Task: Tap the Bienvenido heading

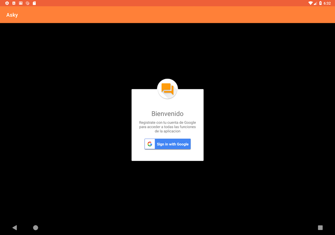Action: [x=167, y=114]
